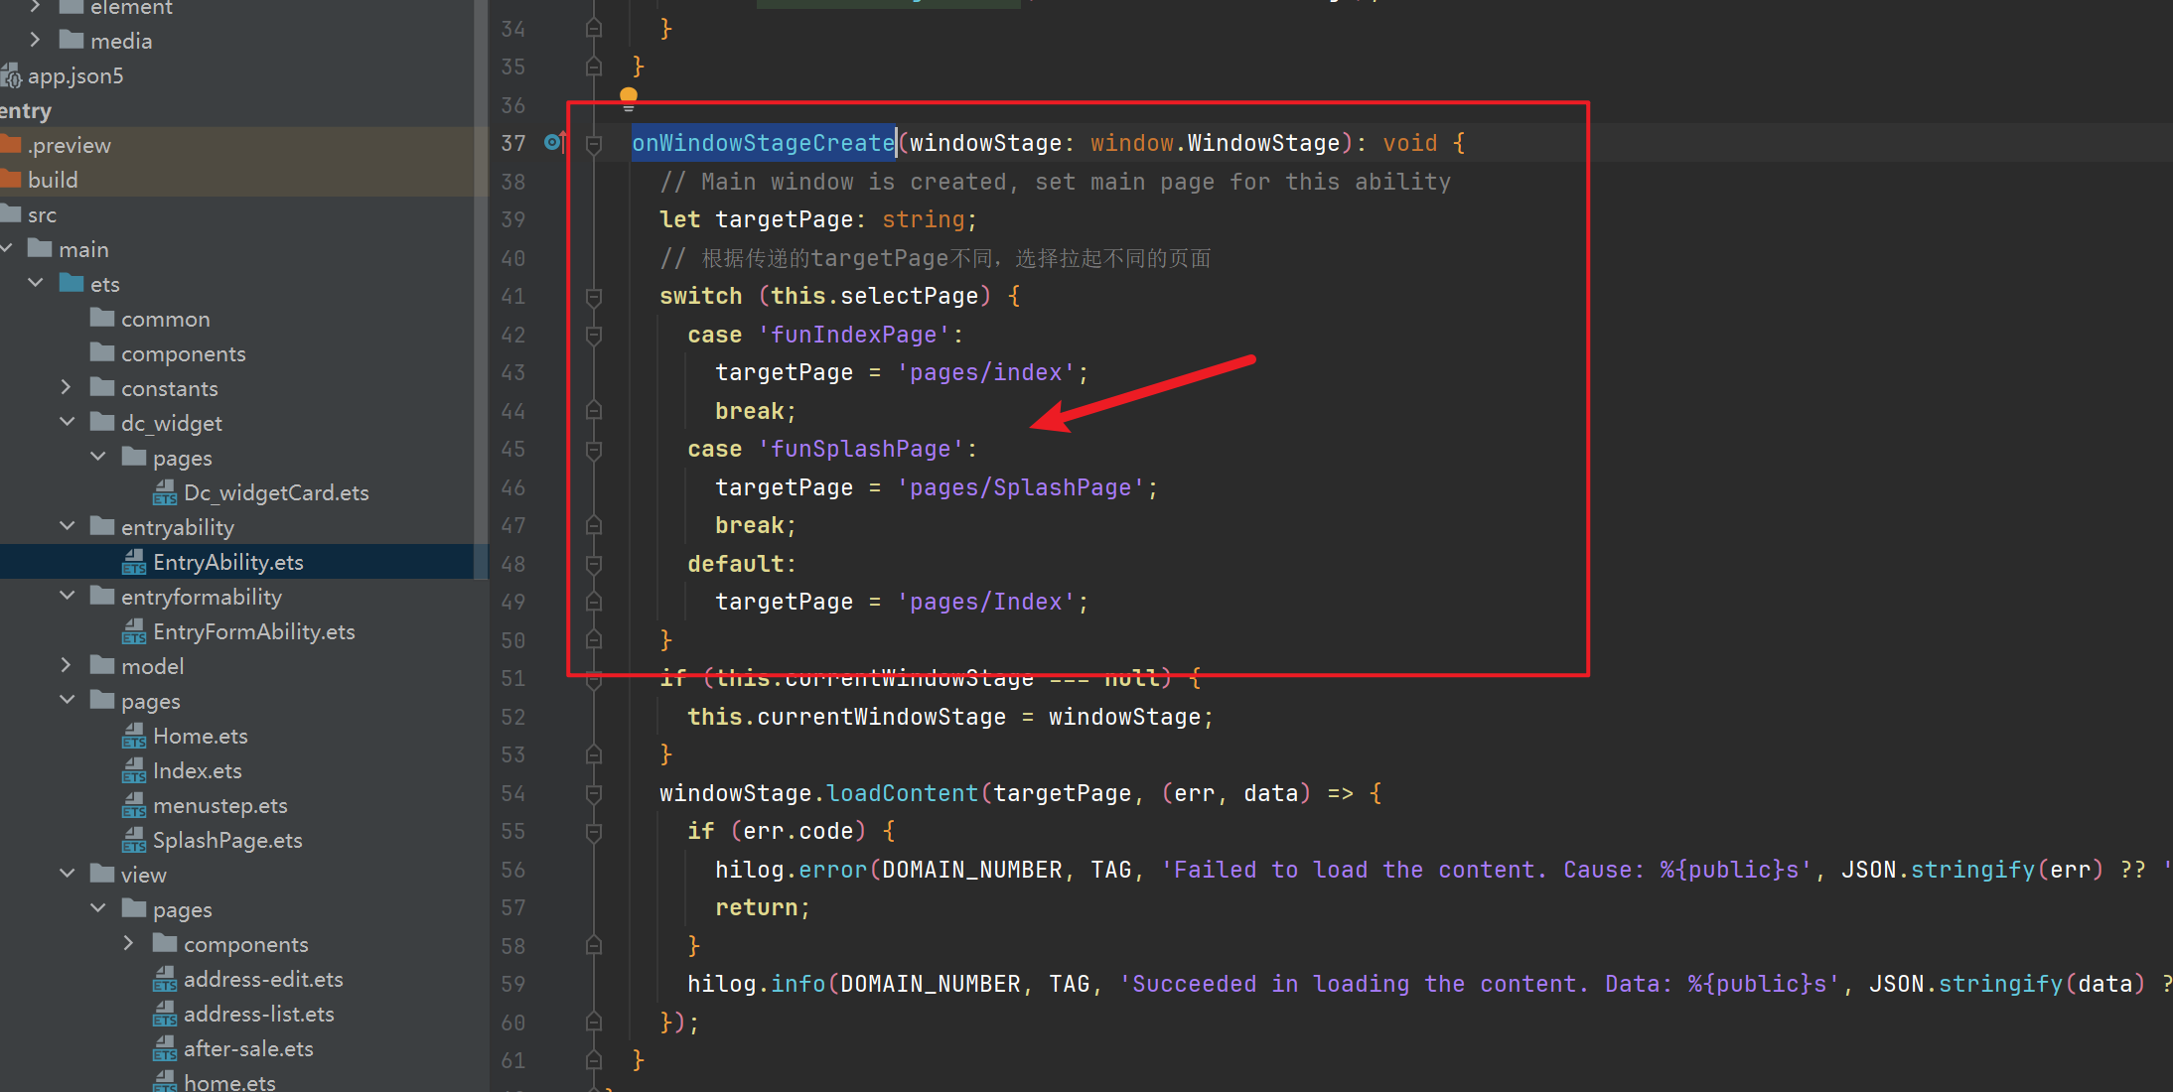The image size is (2173, 1092).
Task: Select EntryFormAbility.ets file
Action: 253,632
